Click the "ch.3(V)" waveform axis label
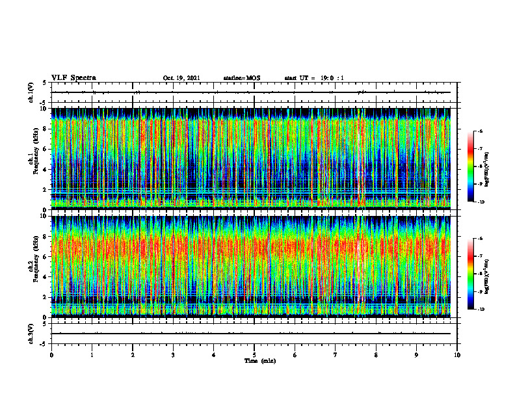This screenshot has width=515, height=398. (31, 334)
